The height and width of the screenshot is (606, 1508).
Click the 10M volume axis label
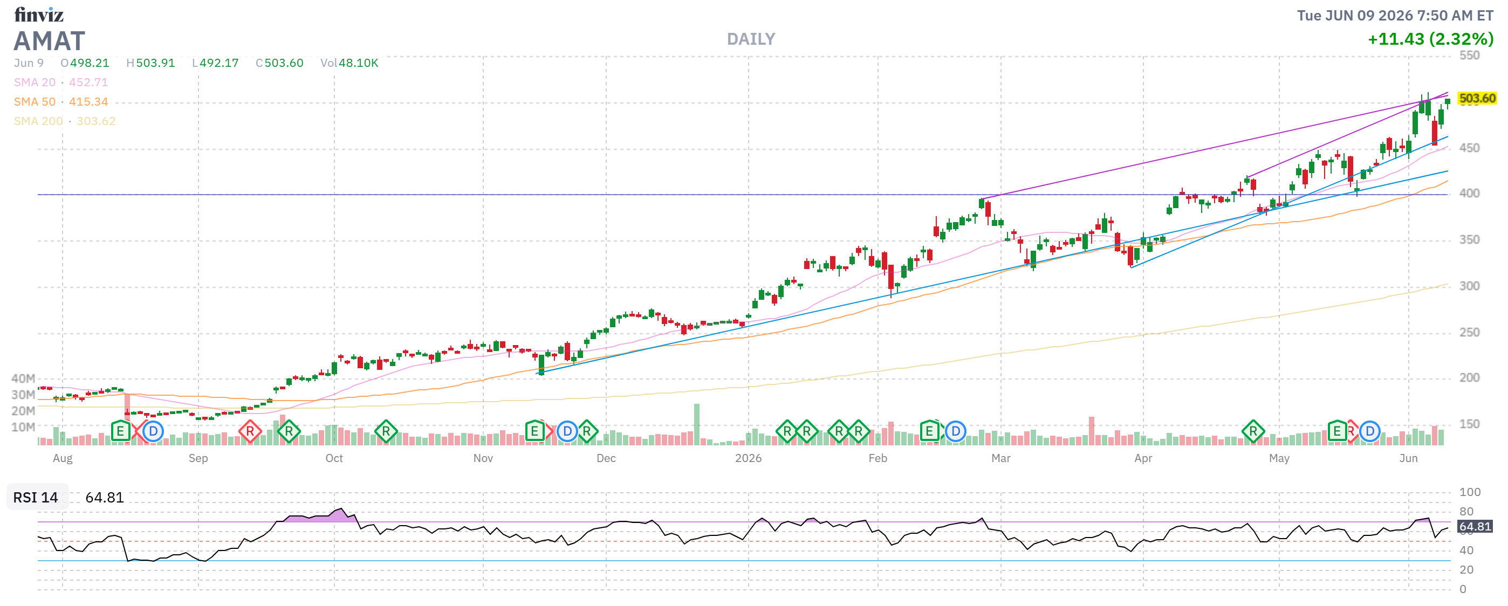tap(23, 428)
